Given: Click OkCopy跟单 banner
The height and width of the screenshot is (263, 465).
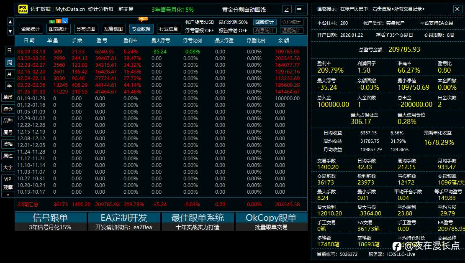Looking at the screenshot, I should pyautogui.click(x=271, y=222).
